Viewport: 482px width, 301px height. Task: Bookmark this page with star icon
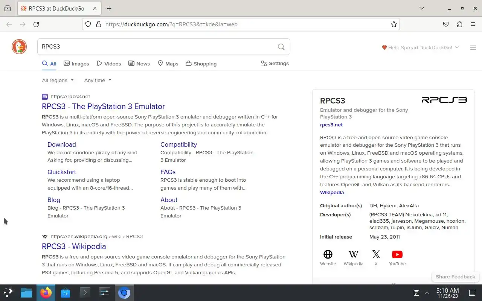click(x=394, y=24)
